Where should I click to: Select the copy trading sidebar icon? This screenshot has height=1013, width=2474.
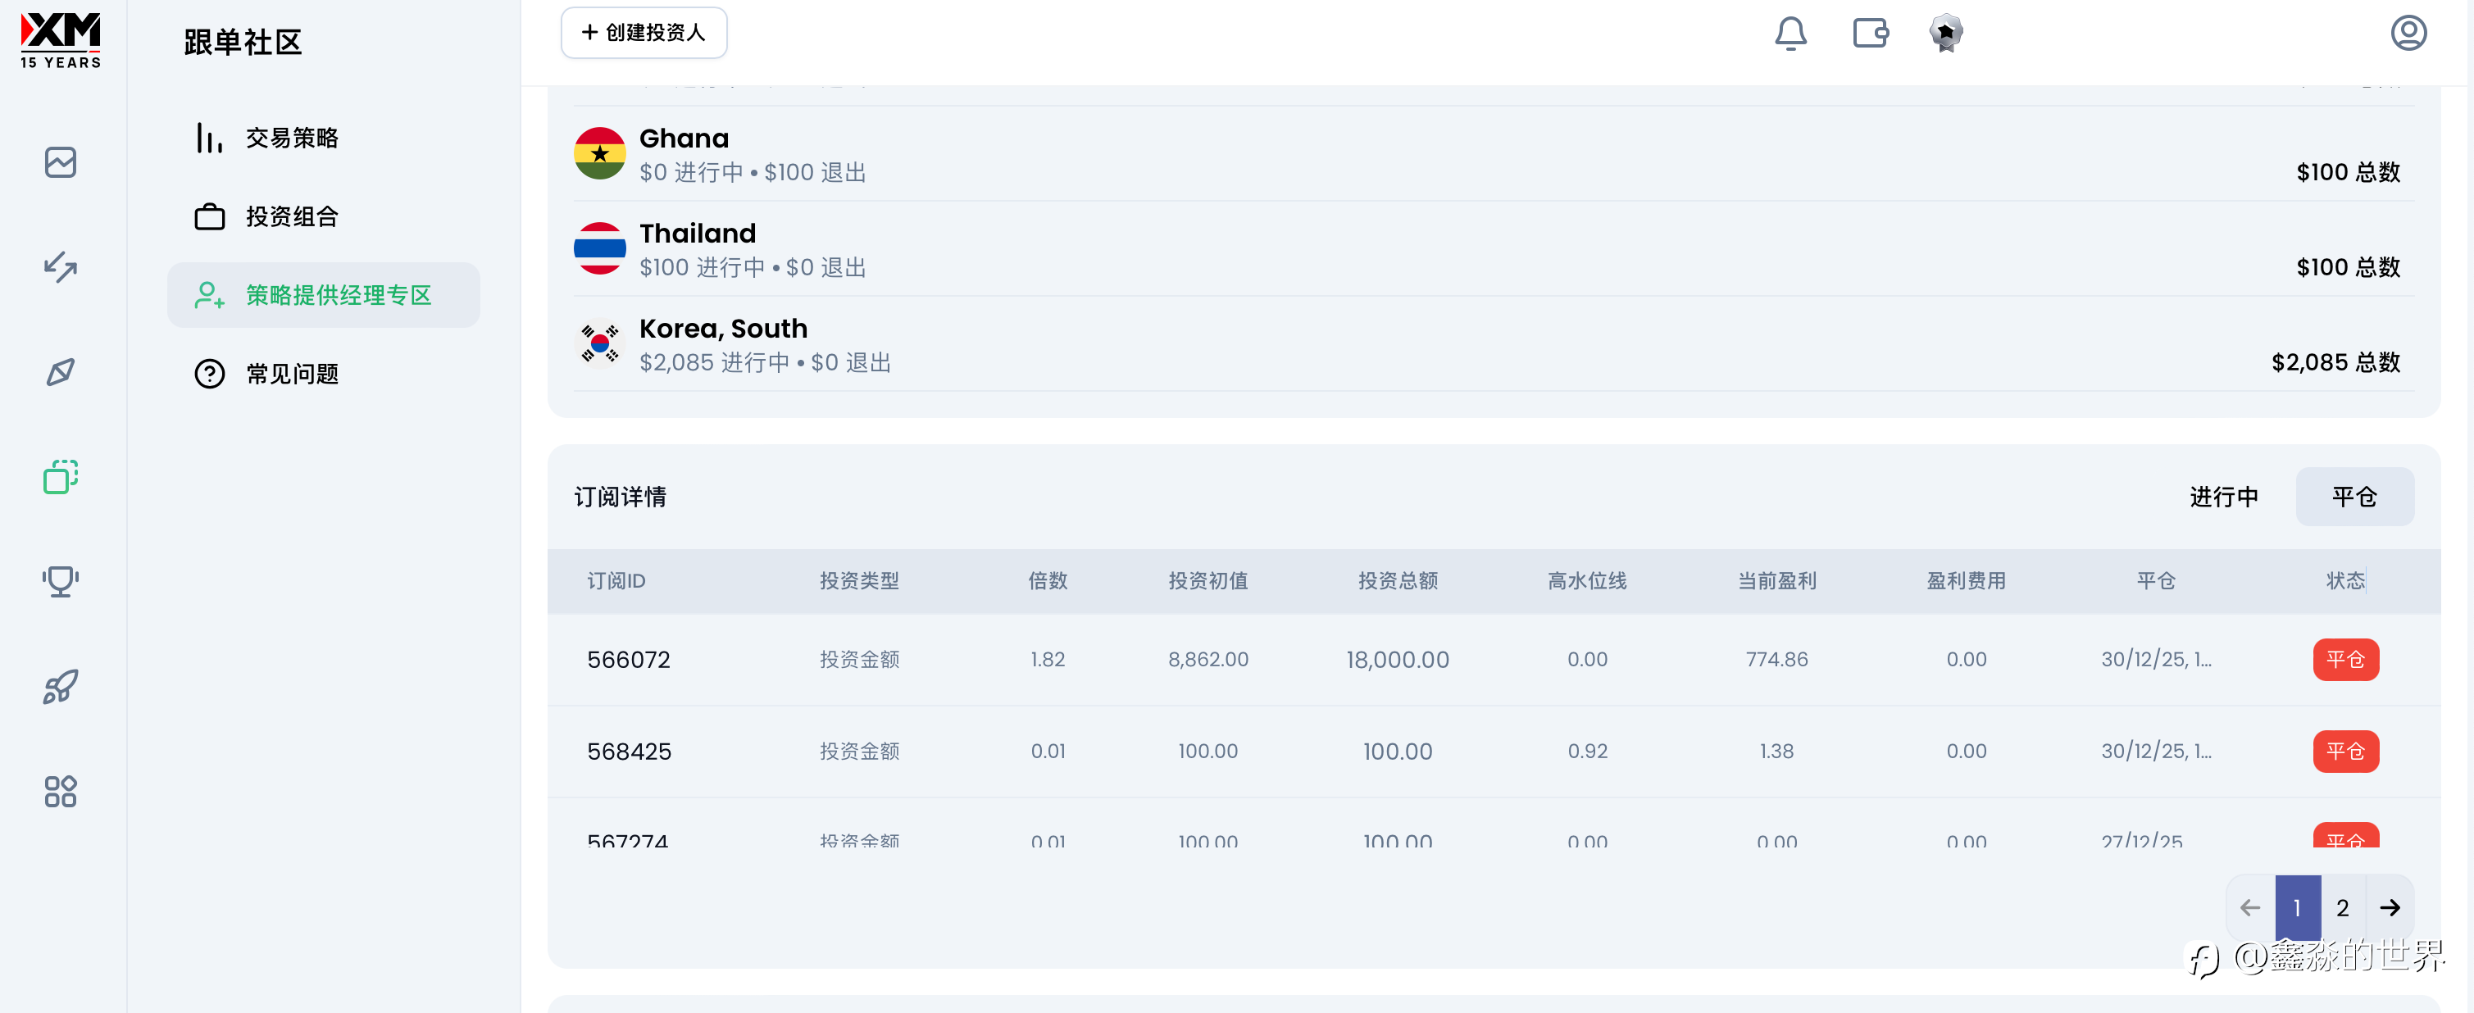61,476
